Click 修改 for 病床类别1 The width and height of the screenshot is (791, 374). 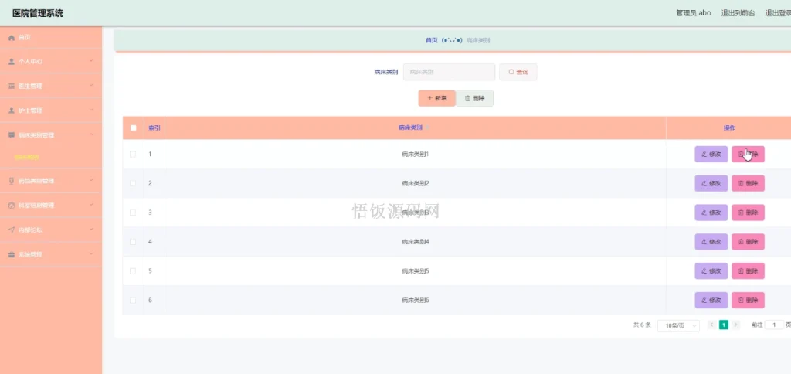pyautogui.click(x=711, y=155)
